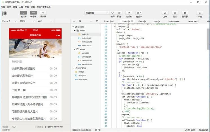
Task: Switch to the views.js editor tab
Action: (142, 21)
